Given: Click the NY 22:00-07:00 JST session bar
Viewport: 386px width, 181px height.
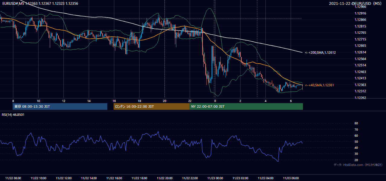Looking at the screenshot, I should [x=246, y=106].
